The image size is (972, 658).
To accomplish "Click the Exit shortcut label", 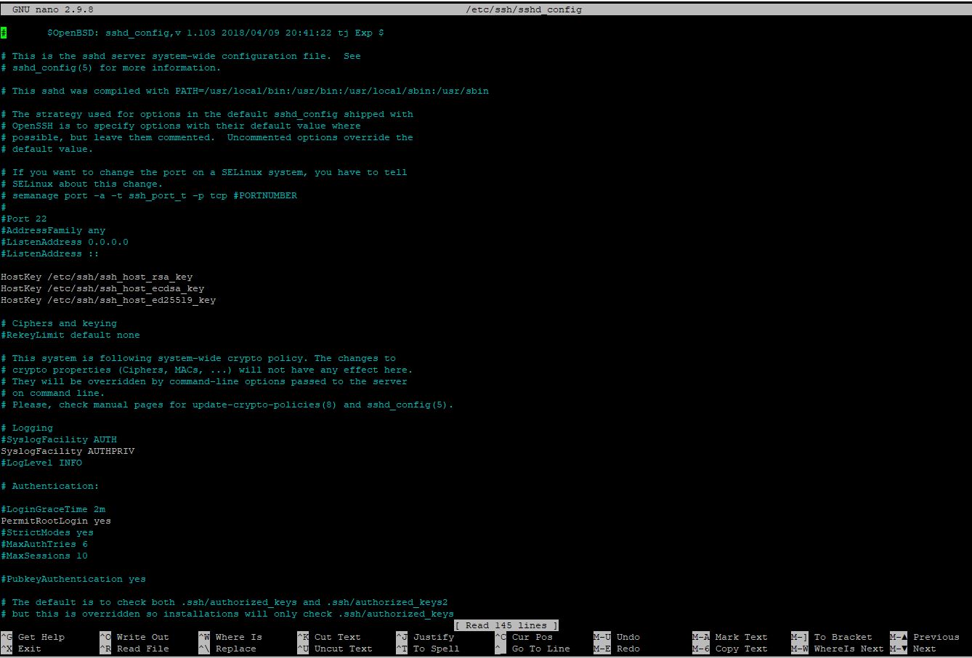I will 29,649.
